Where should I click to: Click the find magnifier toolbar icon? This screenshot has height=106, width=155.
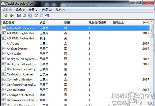[x=41, y=15]
